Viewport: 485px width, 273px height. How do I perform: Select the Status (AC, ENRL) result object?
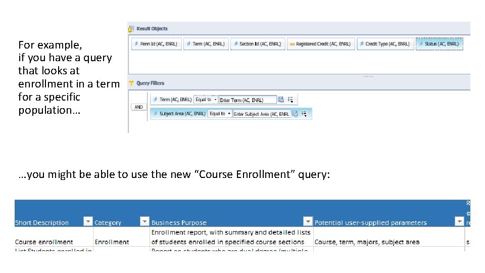[x=439, y=44]
